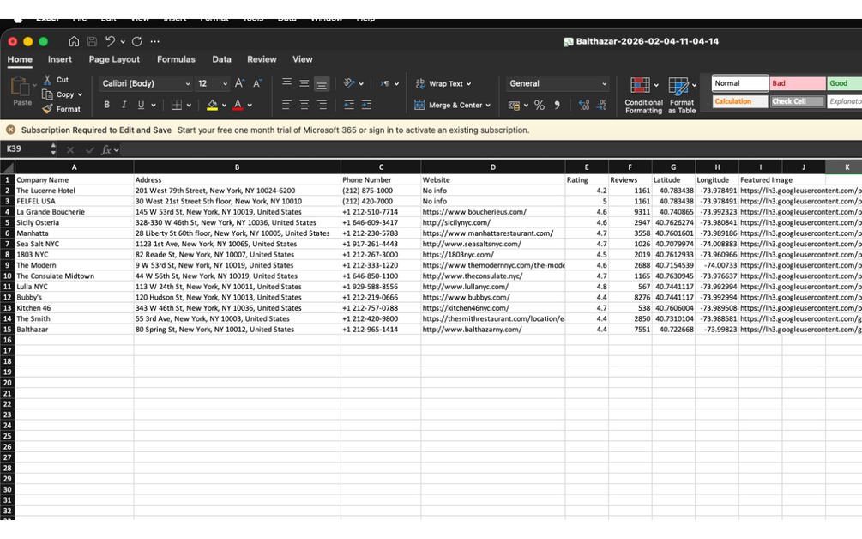The height and width of the screenshot is (539, 862).
Task: Click the Paste clipboard icon
Action: pyautogui.click(x=21, y=87)
